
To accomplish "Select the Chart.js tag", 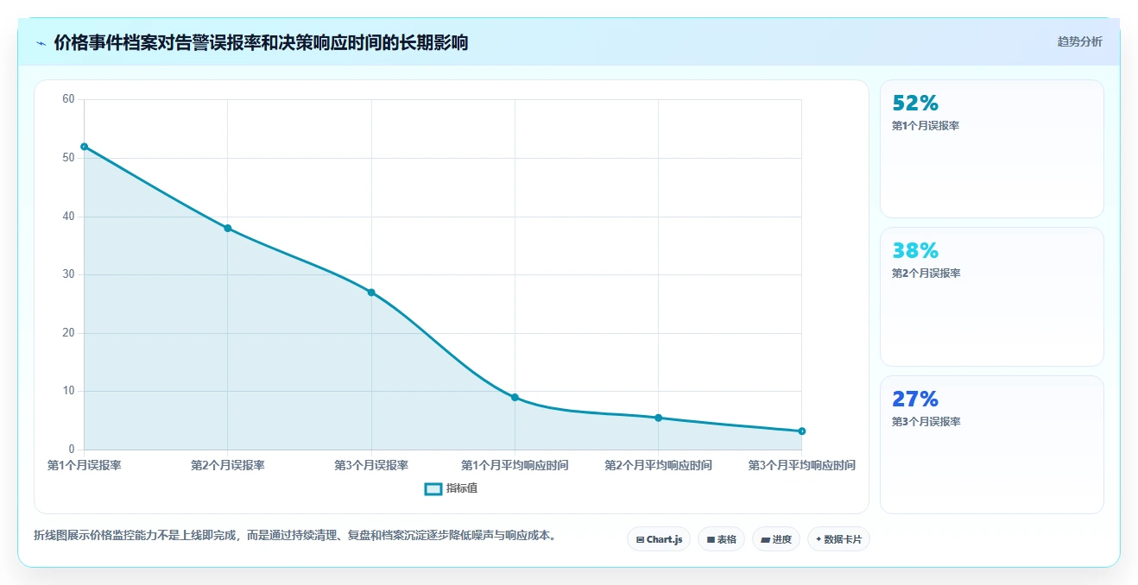I will coord(659,539).
